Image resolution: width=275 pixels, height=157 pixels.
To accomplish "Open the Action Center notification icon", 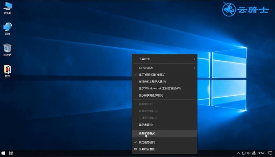I will [270, 153].
